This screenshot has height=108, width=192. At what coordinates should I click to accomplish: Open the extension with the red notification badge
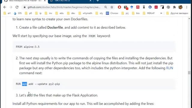pos(126,7)
